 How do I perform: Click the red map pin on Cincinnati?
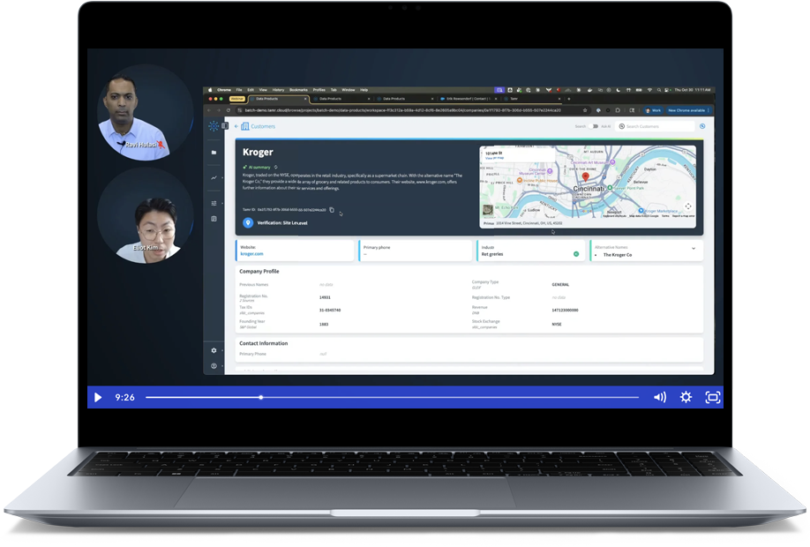click(x=585, y=176)
